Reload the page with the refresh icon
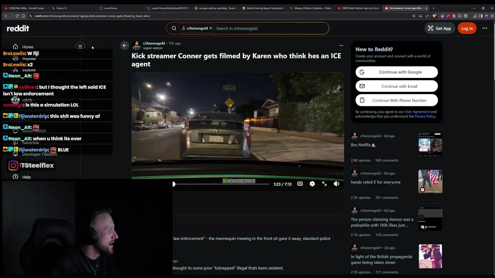 pos(17,16)
